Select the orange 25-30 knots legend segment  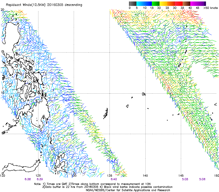tap(171, 4)
